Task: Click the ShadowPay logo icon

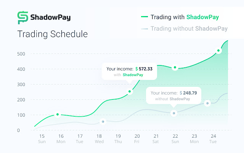Action: (x=23, y=18)
